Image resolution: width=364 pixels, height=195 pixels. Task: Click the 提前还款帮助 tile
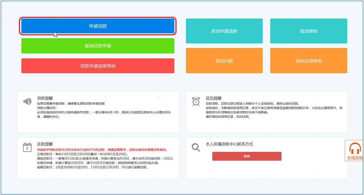[309, 61]
